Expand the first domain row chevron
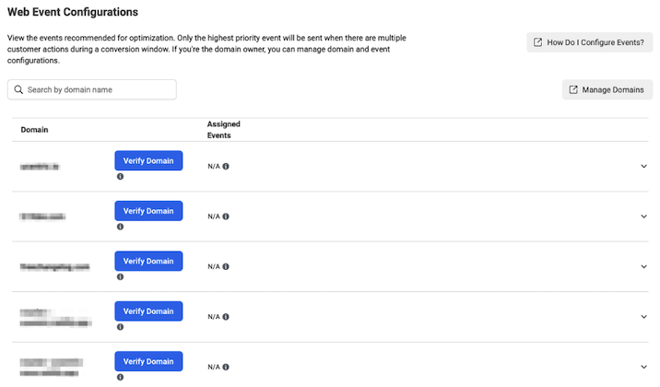This screenshot has width=660, height=387. pos(643,167)
